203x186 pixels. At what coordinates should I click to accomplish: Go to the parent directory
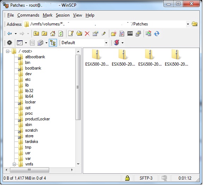36,34
